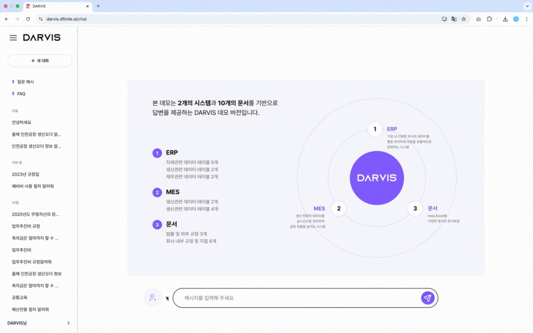Send message using the paper plane icon
The width and height of the screenshot is (533, 333).
coord(427,297)
